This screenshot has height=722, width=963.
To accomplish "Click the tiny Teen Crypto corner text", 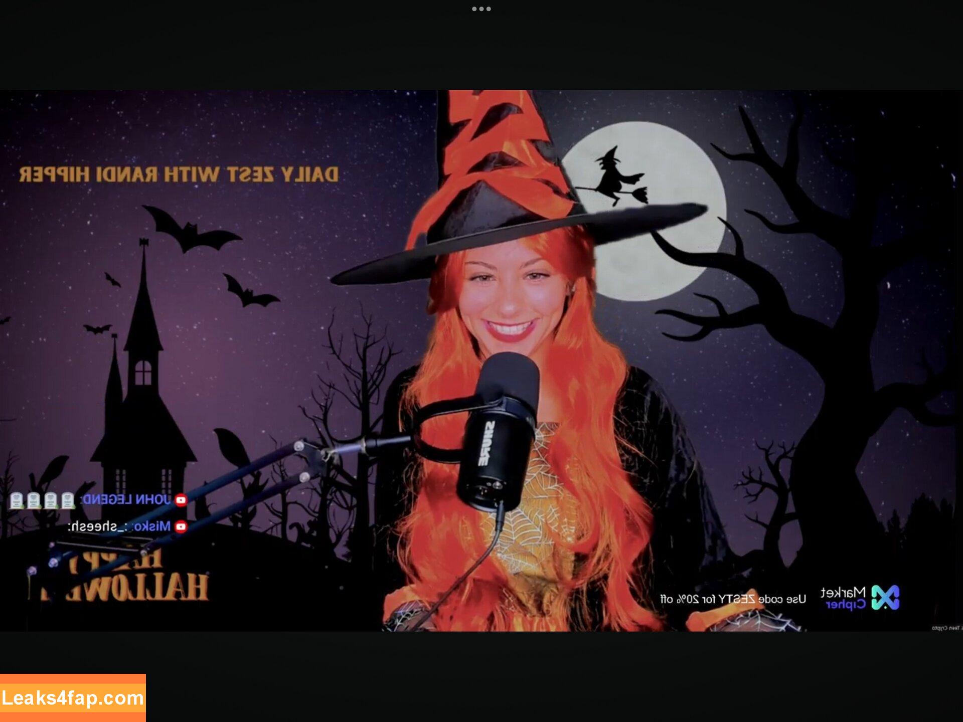I will [946, 628].
